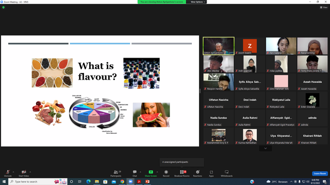Screen dimensions: 330x185
Task: Select the Nadia Sundus participant tile
Action: 219,118
